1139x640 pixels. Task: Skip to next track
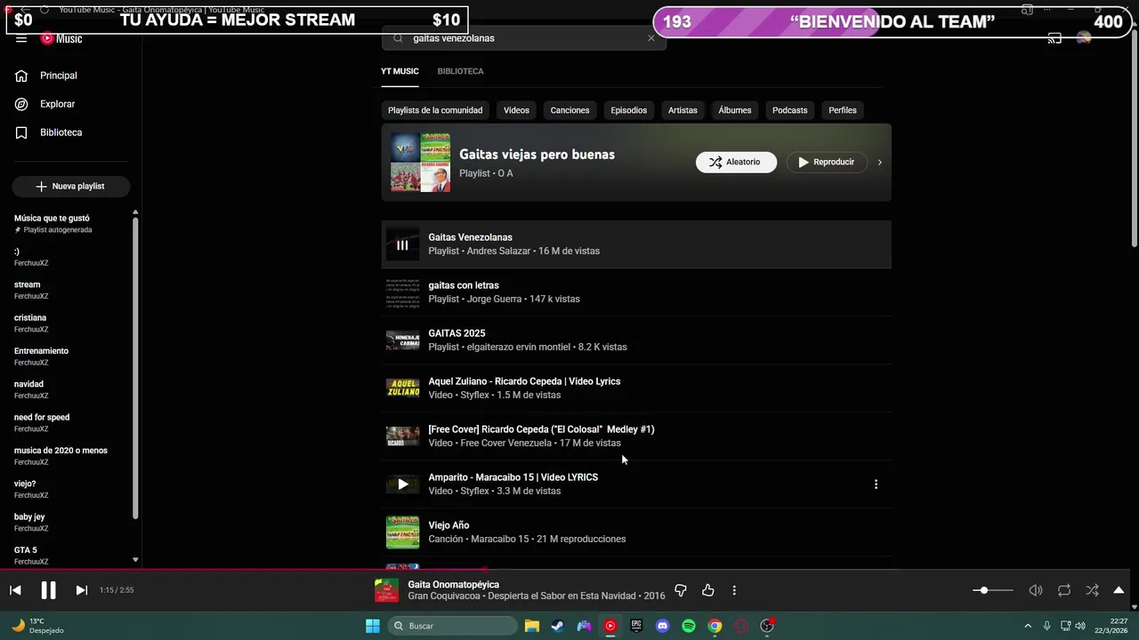tap(81, 590)
